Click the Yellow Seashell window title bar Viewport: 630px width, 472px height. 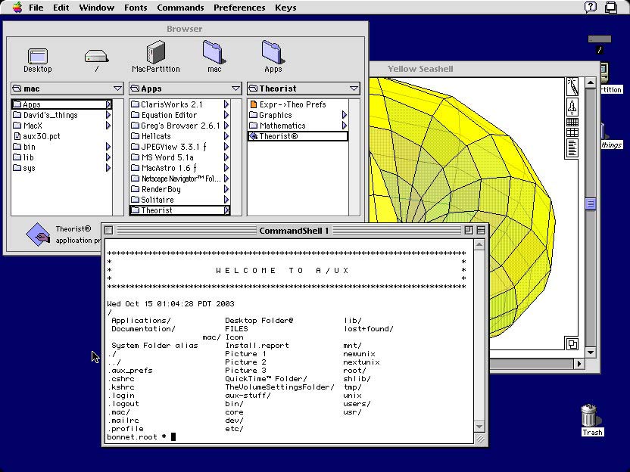[x=484, y=69]
